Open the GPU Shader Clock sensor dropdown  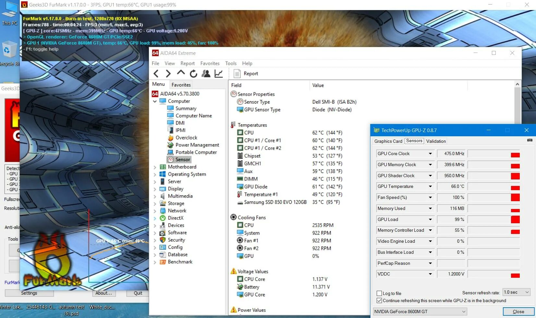(x=430, y=176)
